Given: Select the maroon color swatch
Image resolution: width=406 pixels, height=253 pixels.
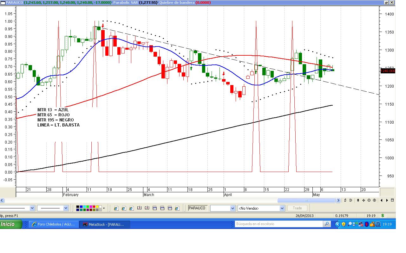Looking at the screenshot, I should coord(91,210).
